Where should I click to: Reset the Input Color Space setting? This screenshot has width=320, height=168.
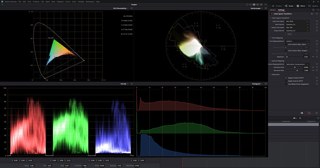tap(317, 21)
